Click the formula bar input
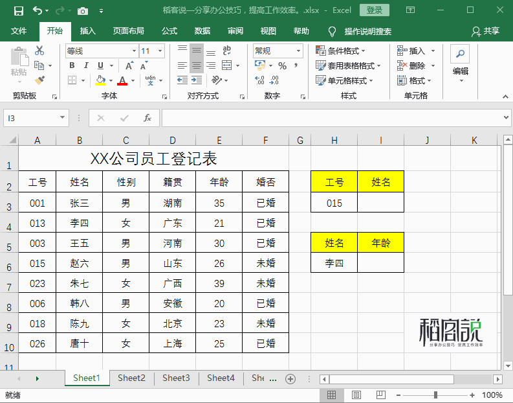 click(331, 118)
